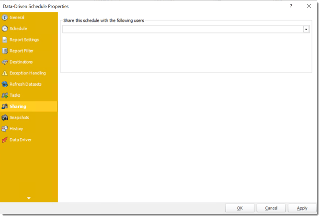Click the Sharing users icon
321x218 pixels.
5,106
